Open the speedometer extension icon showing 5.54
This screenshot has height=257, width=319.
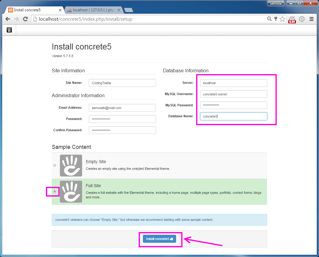point(292,19)
